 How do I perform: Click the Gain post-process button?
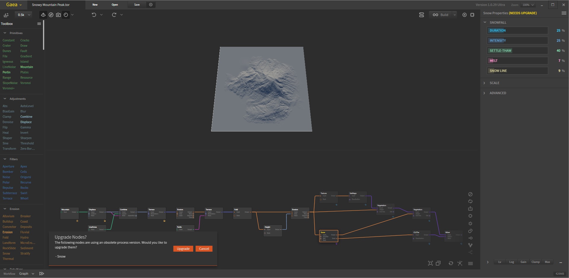click(x=524, y=262)
